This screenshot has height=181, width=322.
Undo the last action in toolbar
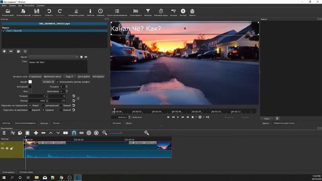coord(49,11)
